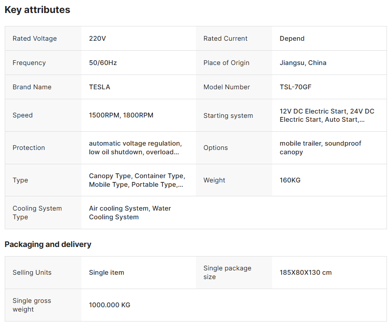The width and height of the screenshot is (390, 325).
Task: Select the 50/60Hz frequency value
Action: pos(103,63)
